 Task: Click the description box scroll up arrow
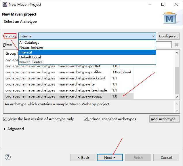pos(177,104)
